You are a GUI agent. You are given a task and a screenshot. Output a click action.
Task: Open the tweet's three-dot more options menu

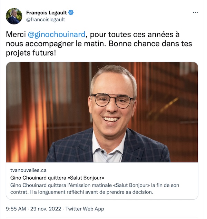coord(195,12)
